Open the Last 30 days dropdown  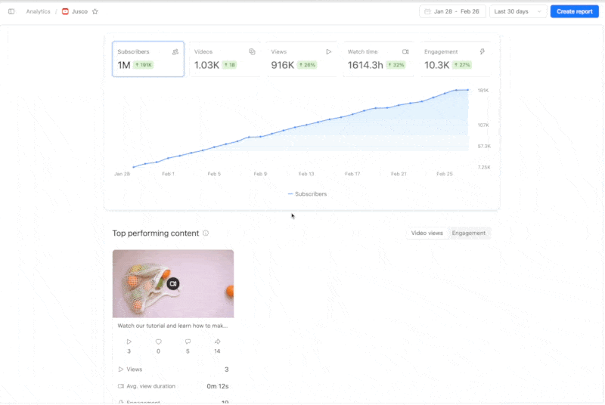pyautogui.click(x=518, y=11)
